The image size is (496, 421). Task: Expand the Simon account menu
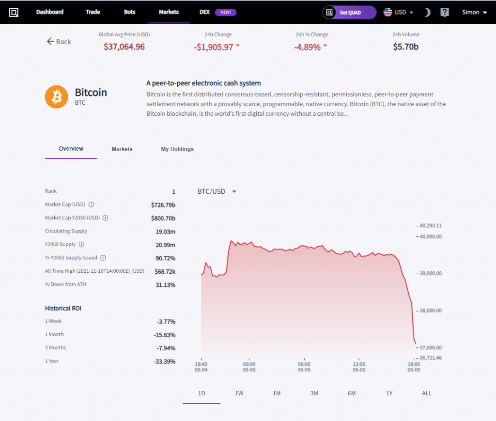tap(473, 12)
